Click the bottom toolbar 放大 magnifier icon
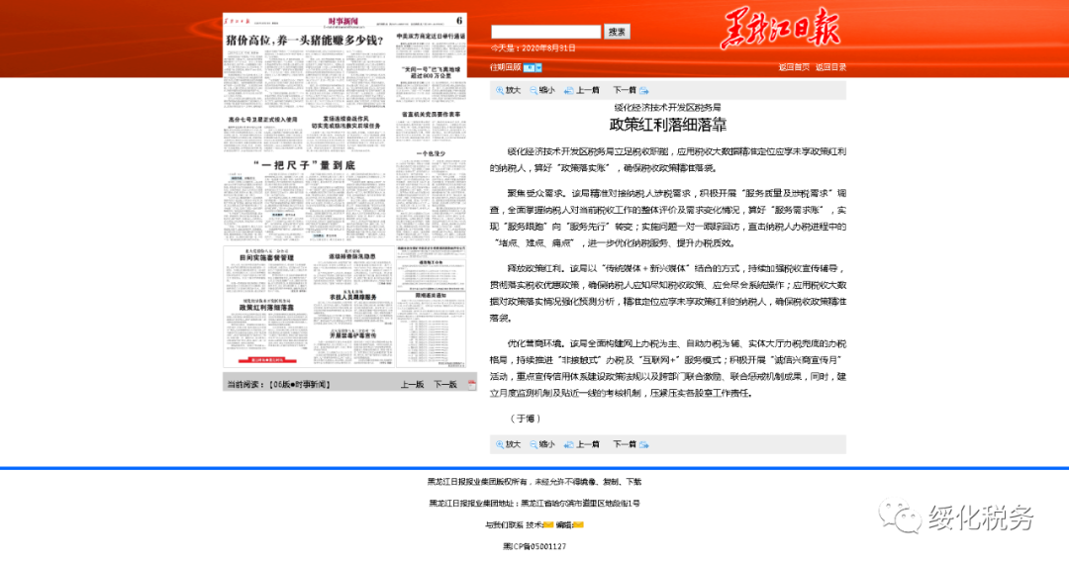 [500, 445]
